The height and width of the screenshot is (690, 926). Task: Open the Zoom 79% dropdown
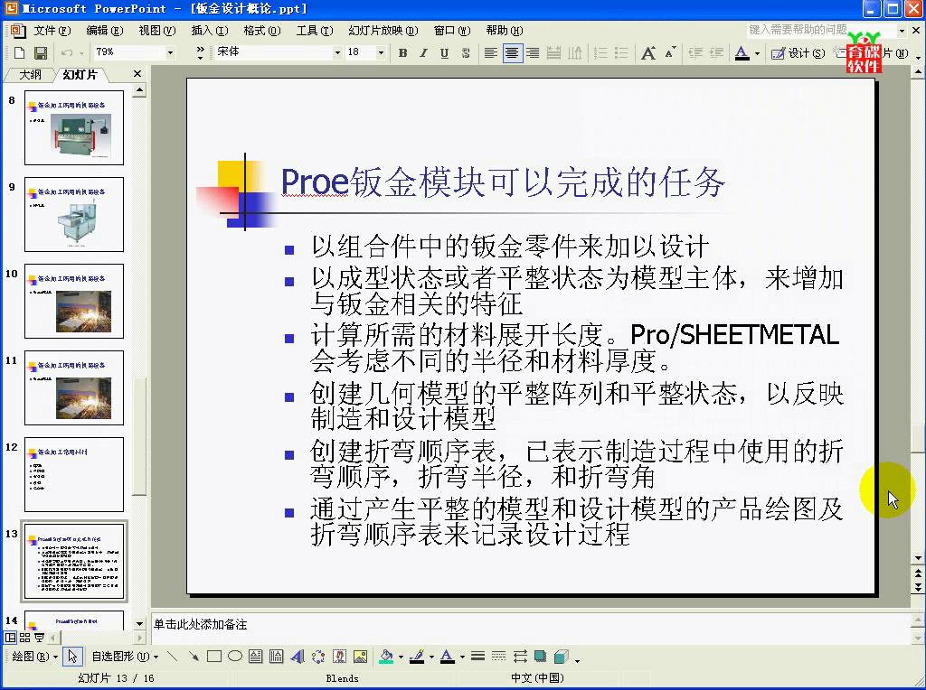coord(170,52)
